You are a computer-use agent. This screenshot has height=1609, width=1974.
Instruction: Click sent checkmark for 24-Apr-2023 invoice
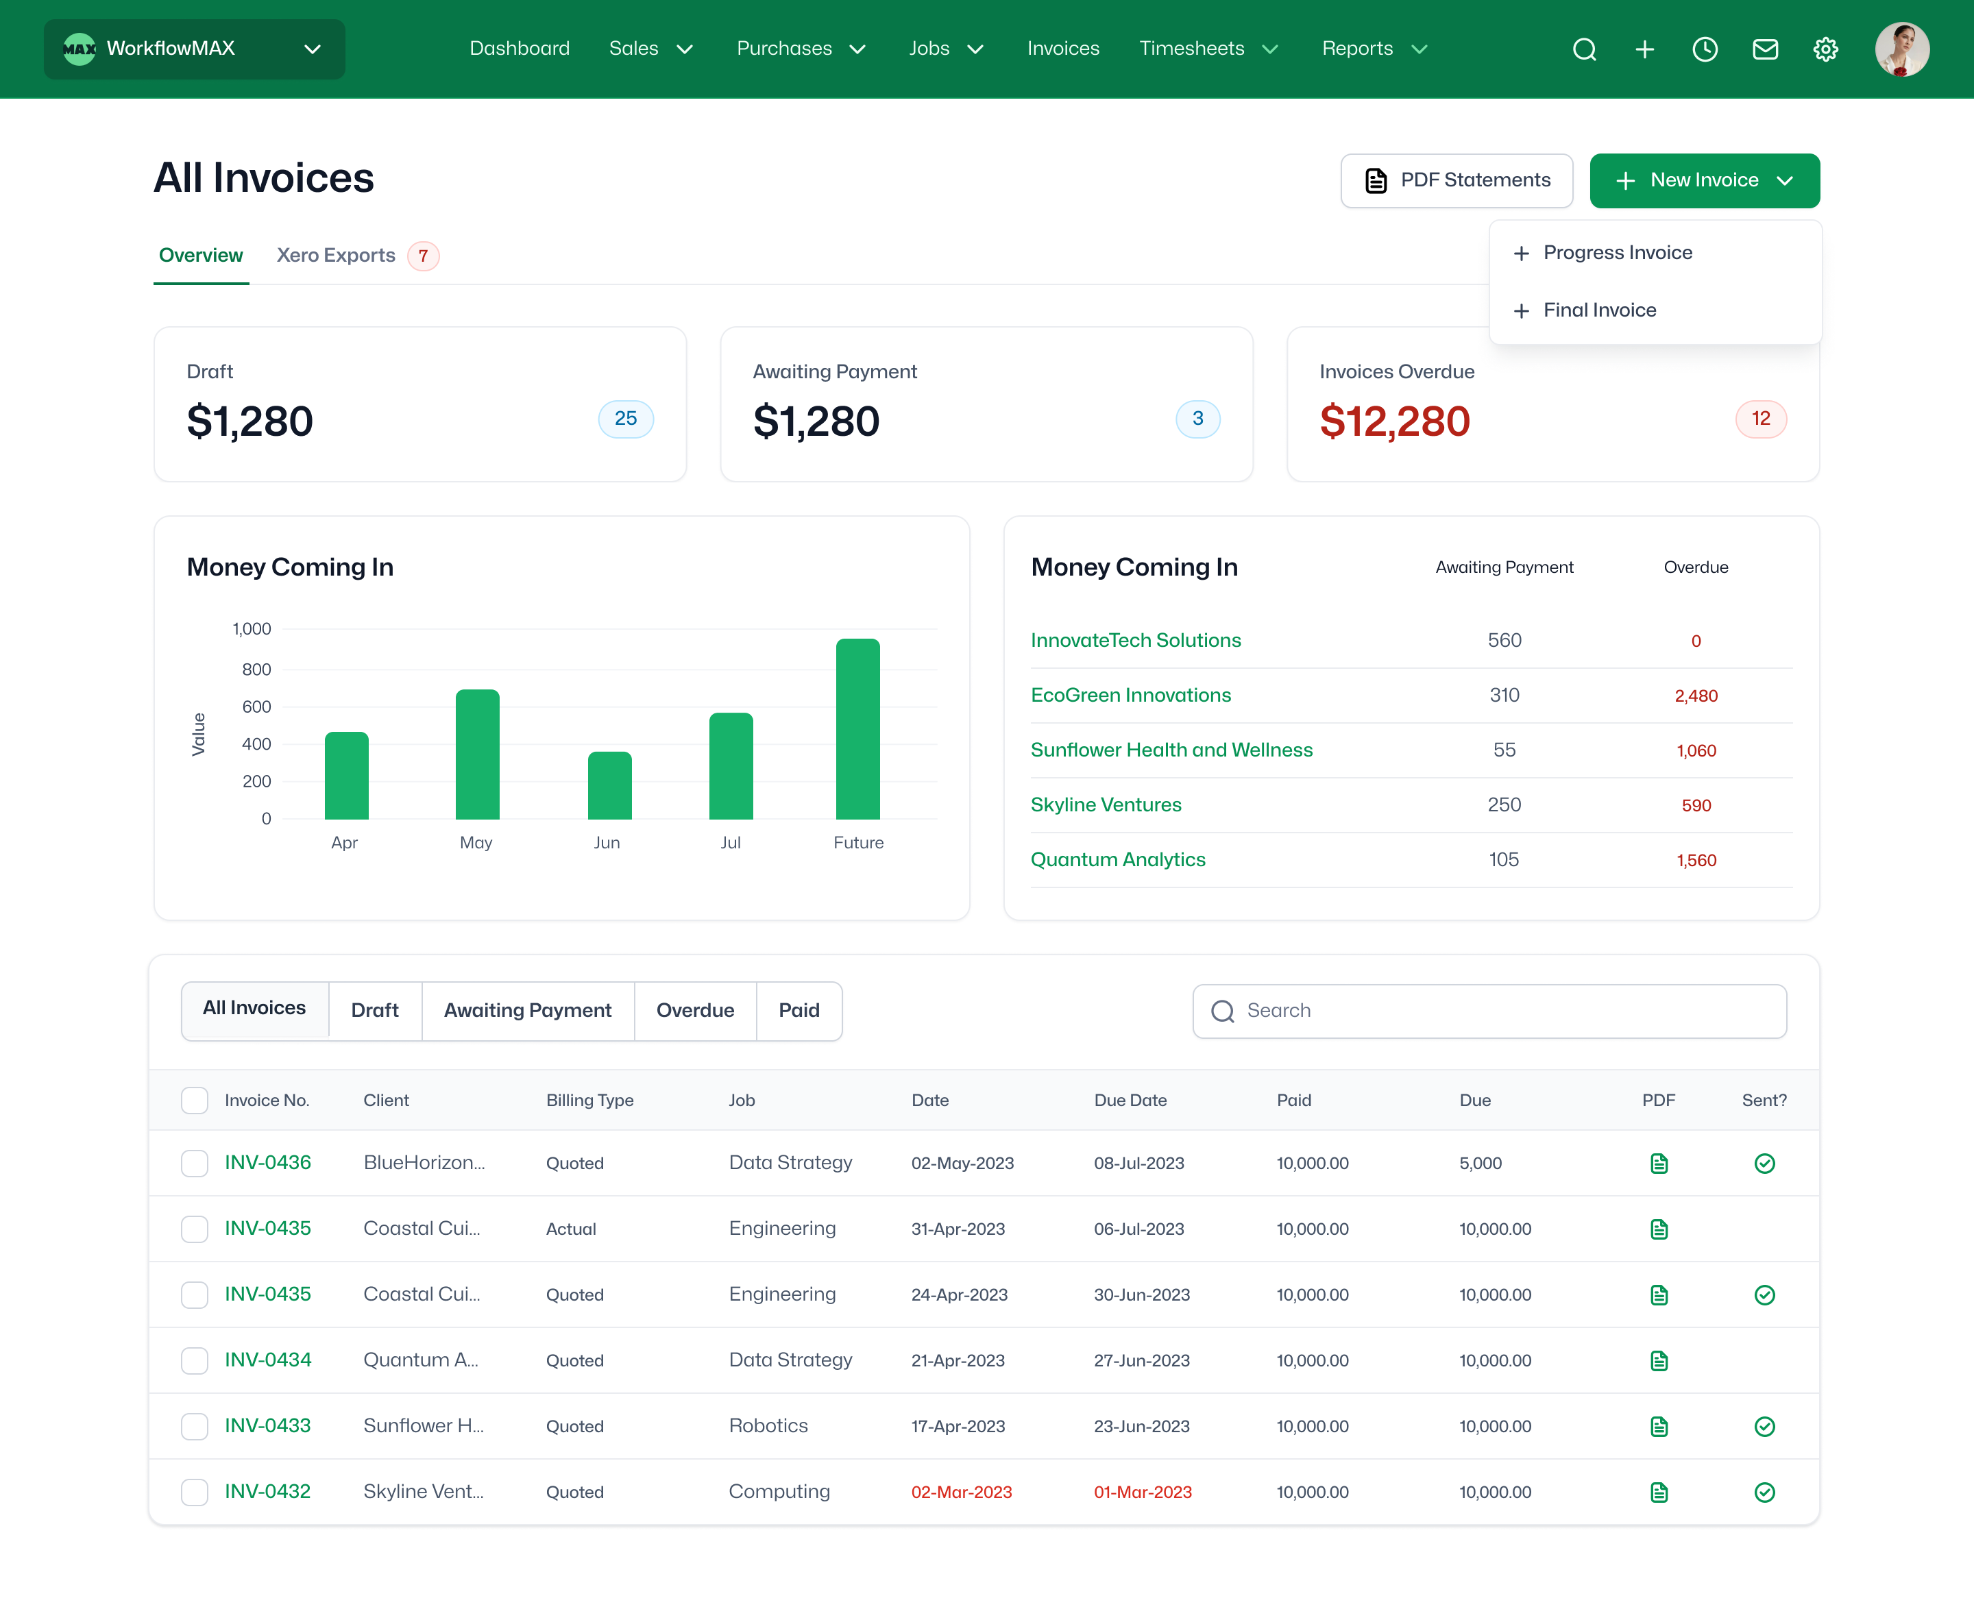pyautogui.click(x=1764, y=1294)
